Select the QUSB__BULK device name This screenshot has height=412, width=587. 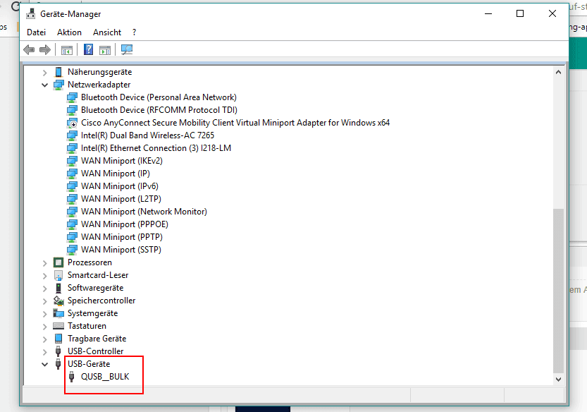[105, 377]
